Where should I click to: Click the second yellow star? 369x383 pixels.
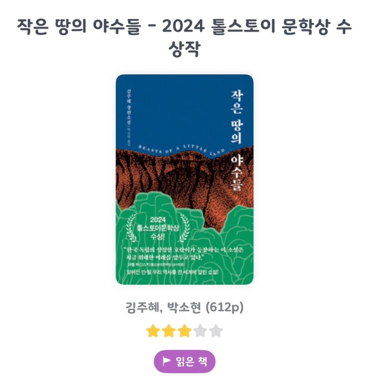click(x=169, y=331)
